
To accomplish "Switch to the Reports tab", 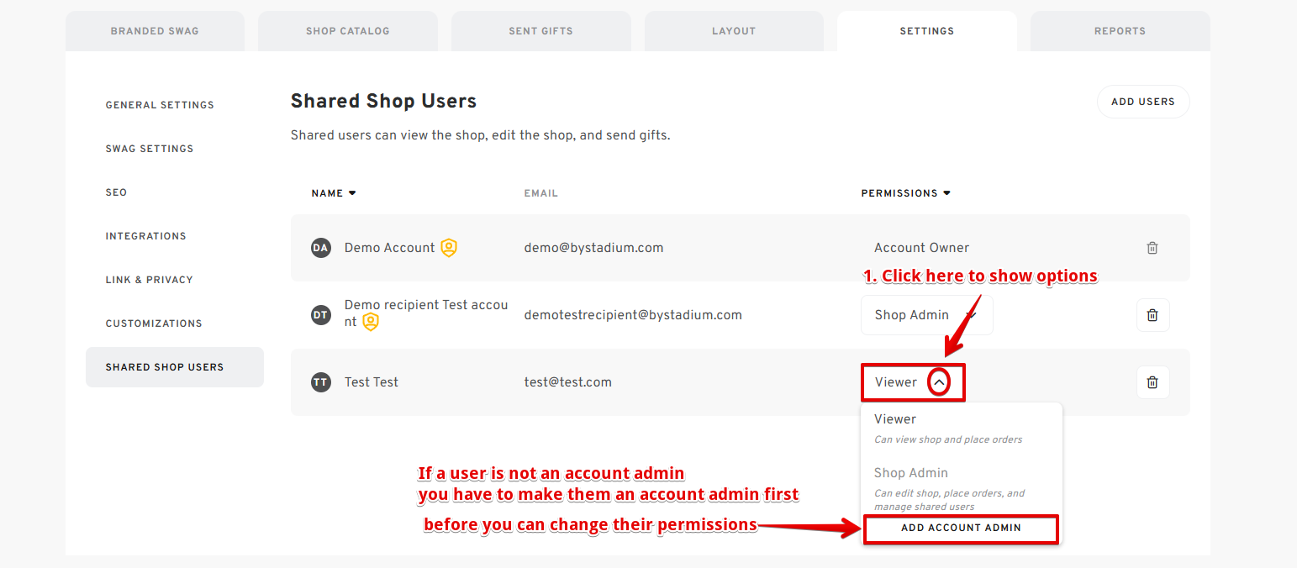I will (1120, 31).
